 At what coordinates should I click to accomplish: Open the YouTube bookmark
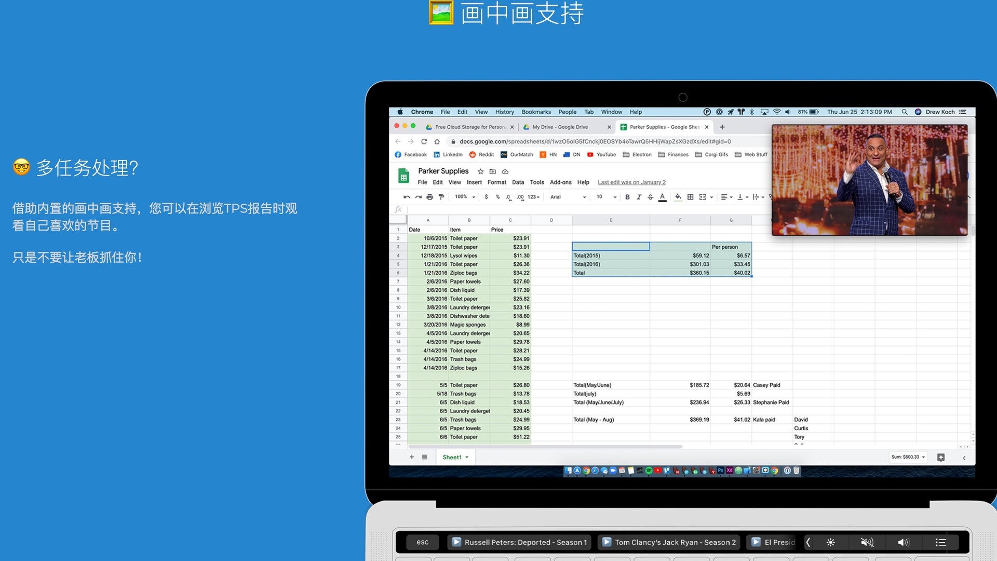(601, 154)
